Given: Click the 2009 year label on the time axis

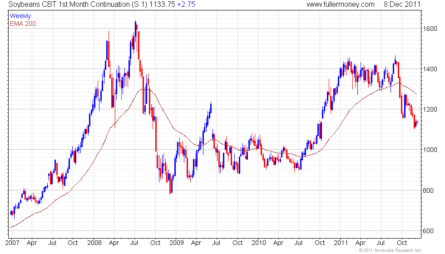Looking at the screenshot, I should 177,243.
